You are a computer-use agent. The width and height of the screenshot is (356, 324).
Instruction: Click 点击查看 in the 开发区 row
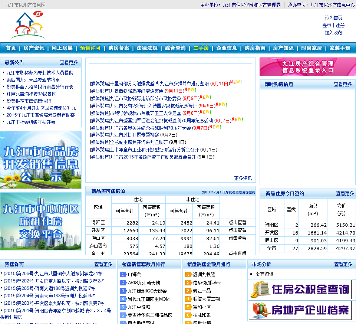click(237, 230)
